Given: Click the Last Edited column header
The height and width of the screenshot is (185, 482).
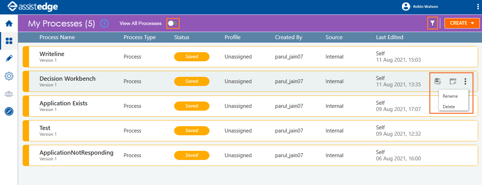Looking at the screenshot, I should tap(390, 37).
